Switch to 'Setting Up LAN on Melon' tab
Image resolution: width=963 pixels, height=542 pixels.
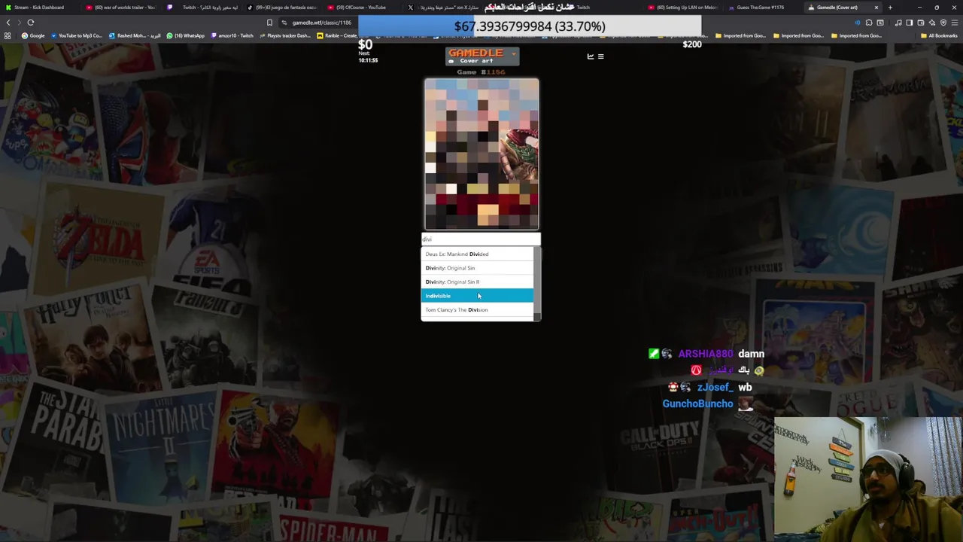point(685,8)
